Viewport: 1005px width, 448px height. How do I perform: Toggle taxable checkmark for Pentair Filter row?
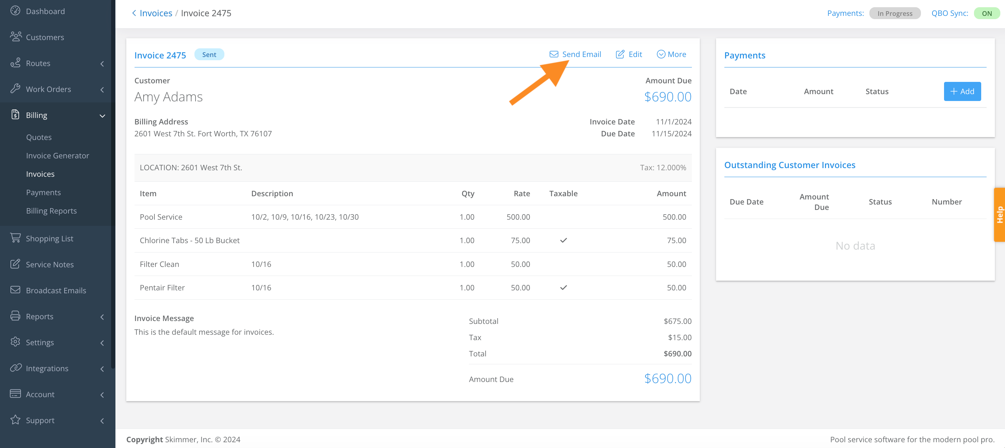point(563,287)
